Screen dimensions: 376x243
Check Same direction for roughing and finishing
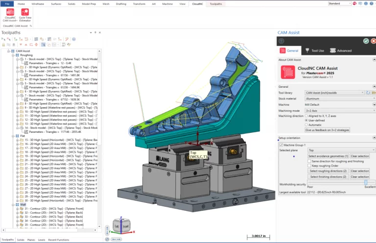[x=309, y=161]
